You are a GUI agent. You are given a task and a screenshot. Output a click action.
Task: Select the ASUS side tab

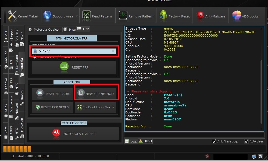click(x=11, y=133)
